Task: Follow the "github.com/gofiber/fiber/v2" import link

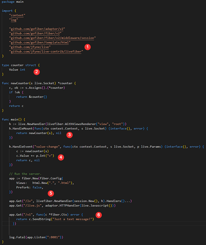Action: [35, 34]
